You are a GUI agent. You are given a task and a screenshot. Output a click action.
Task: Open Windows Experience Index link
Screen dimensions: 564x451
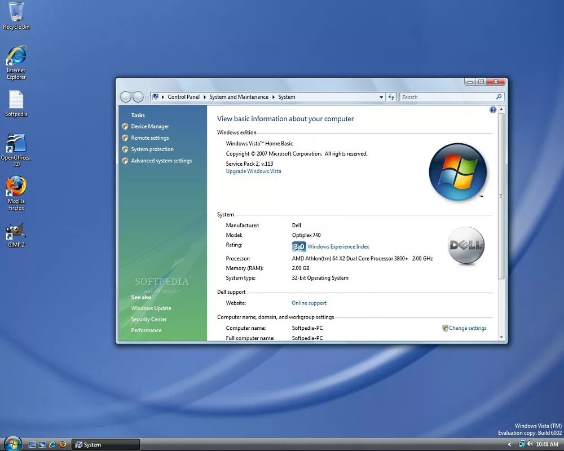point(338,247)
